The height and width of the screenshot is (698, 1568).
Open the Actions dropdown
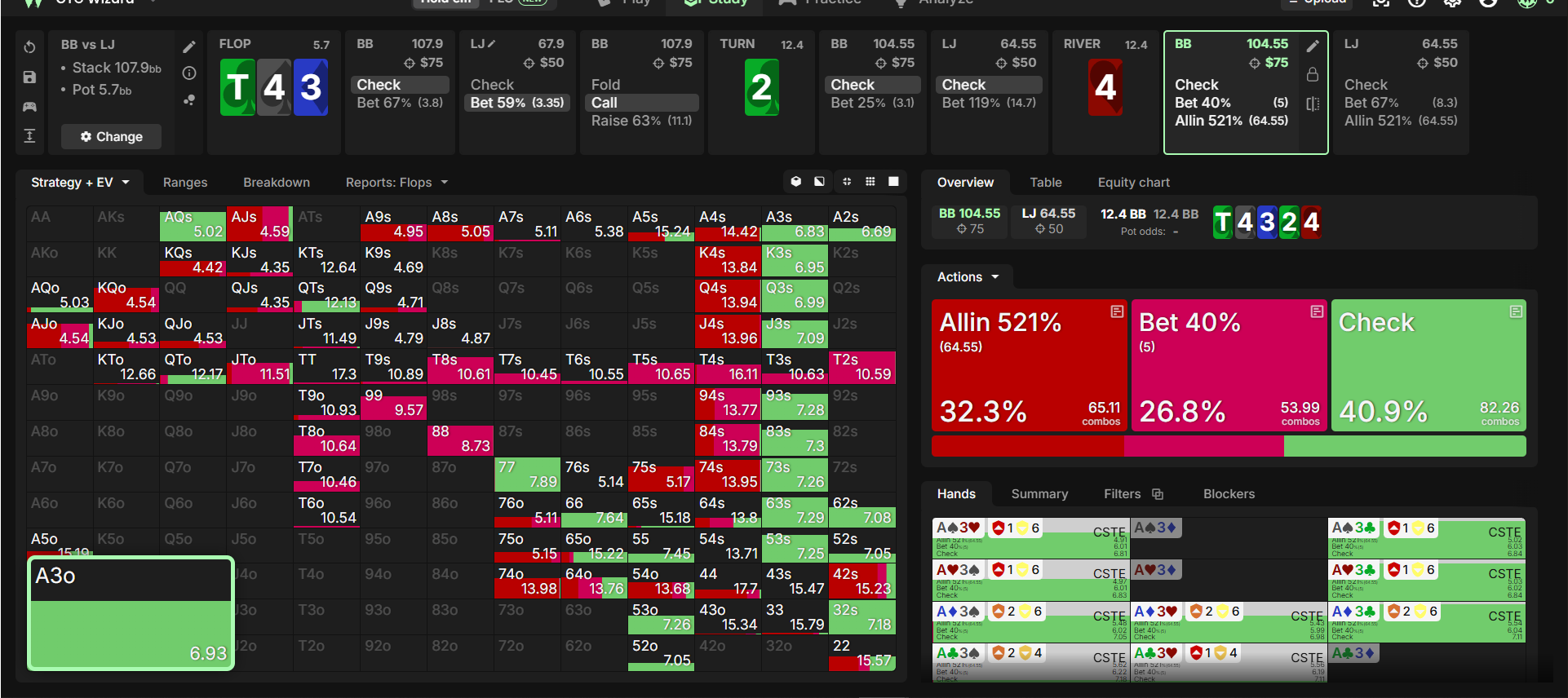pyautogui.click(x=968, y=277)
